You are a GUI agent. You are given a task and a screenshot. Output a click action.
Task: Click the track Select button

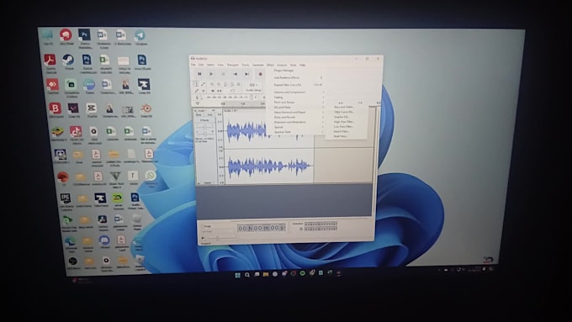207,182
